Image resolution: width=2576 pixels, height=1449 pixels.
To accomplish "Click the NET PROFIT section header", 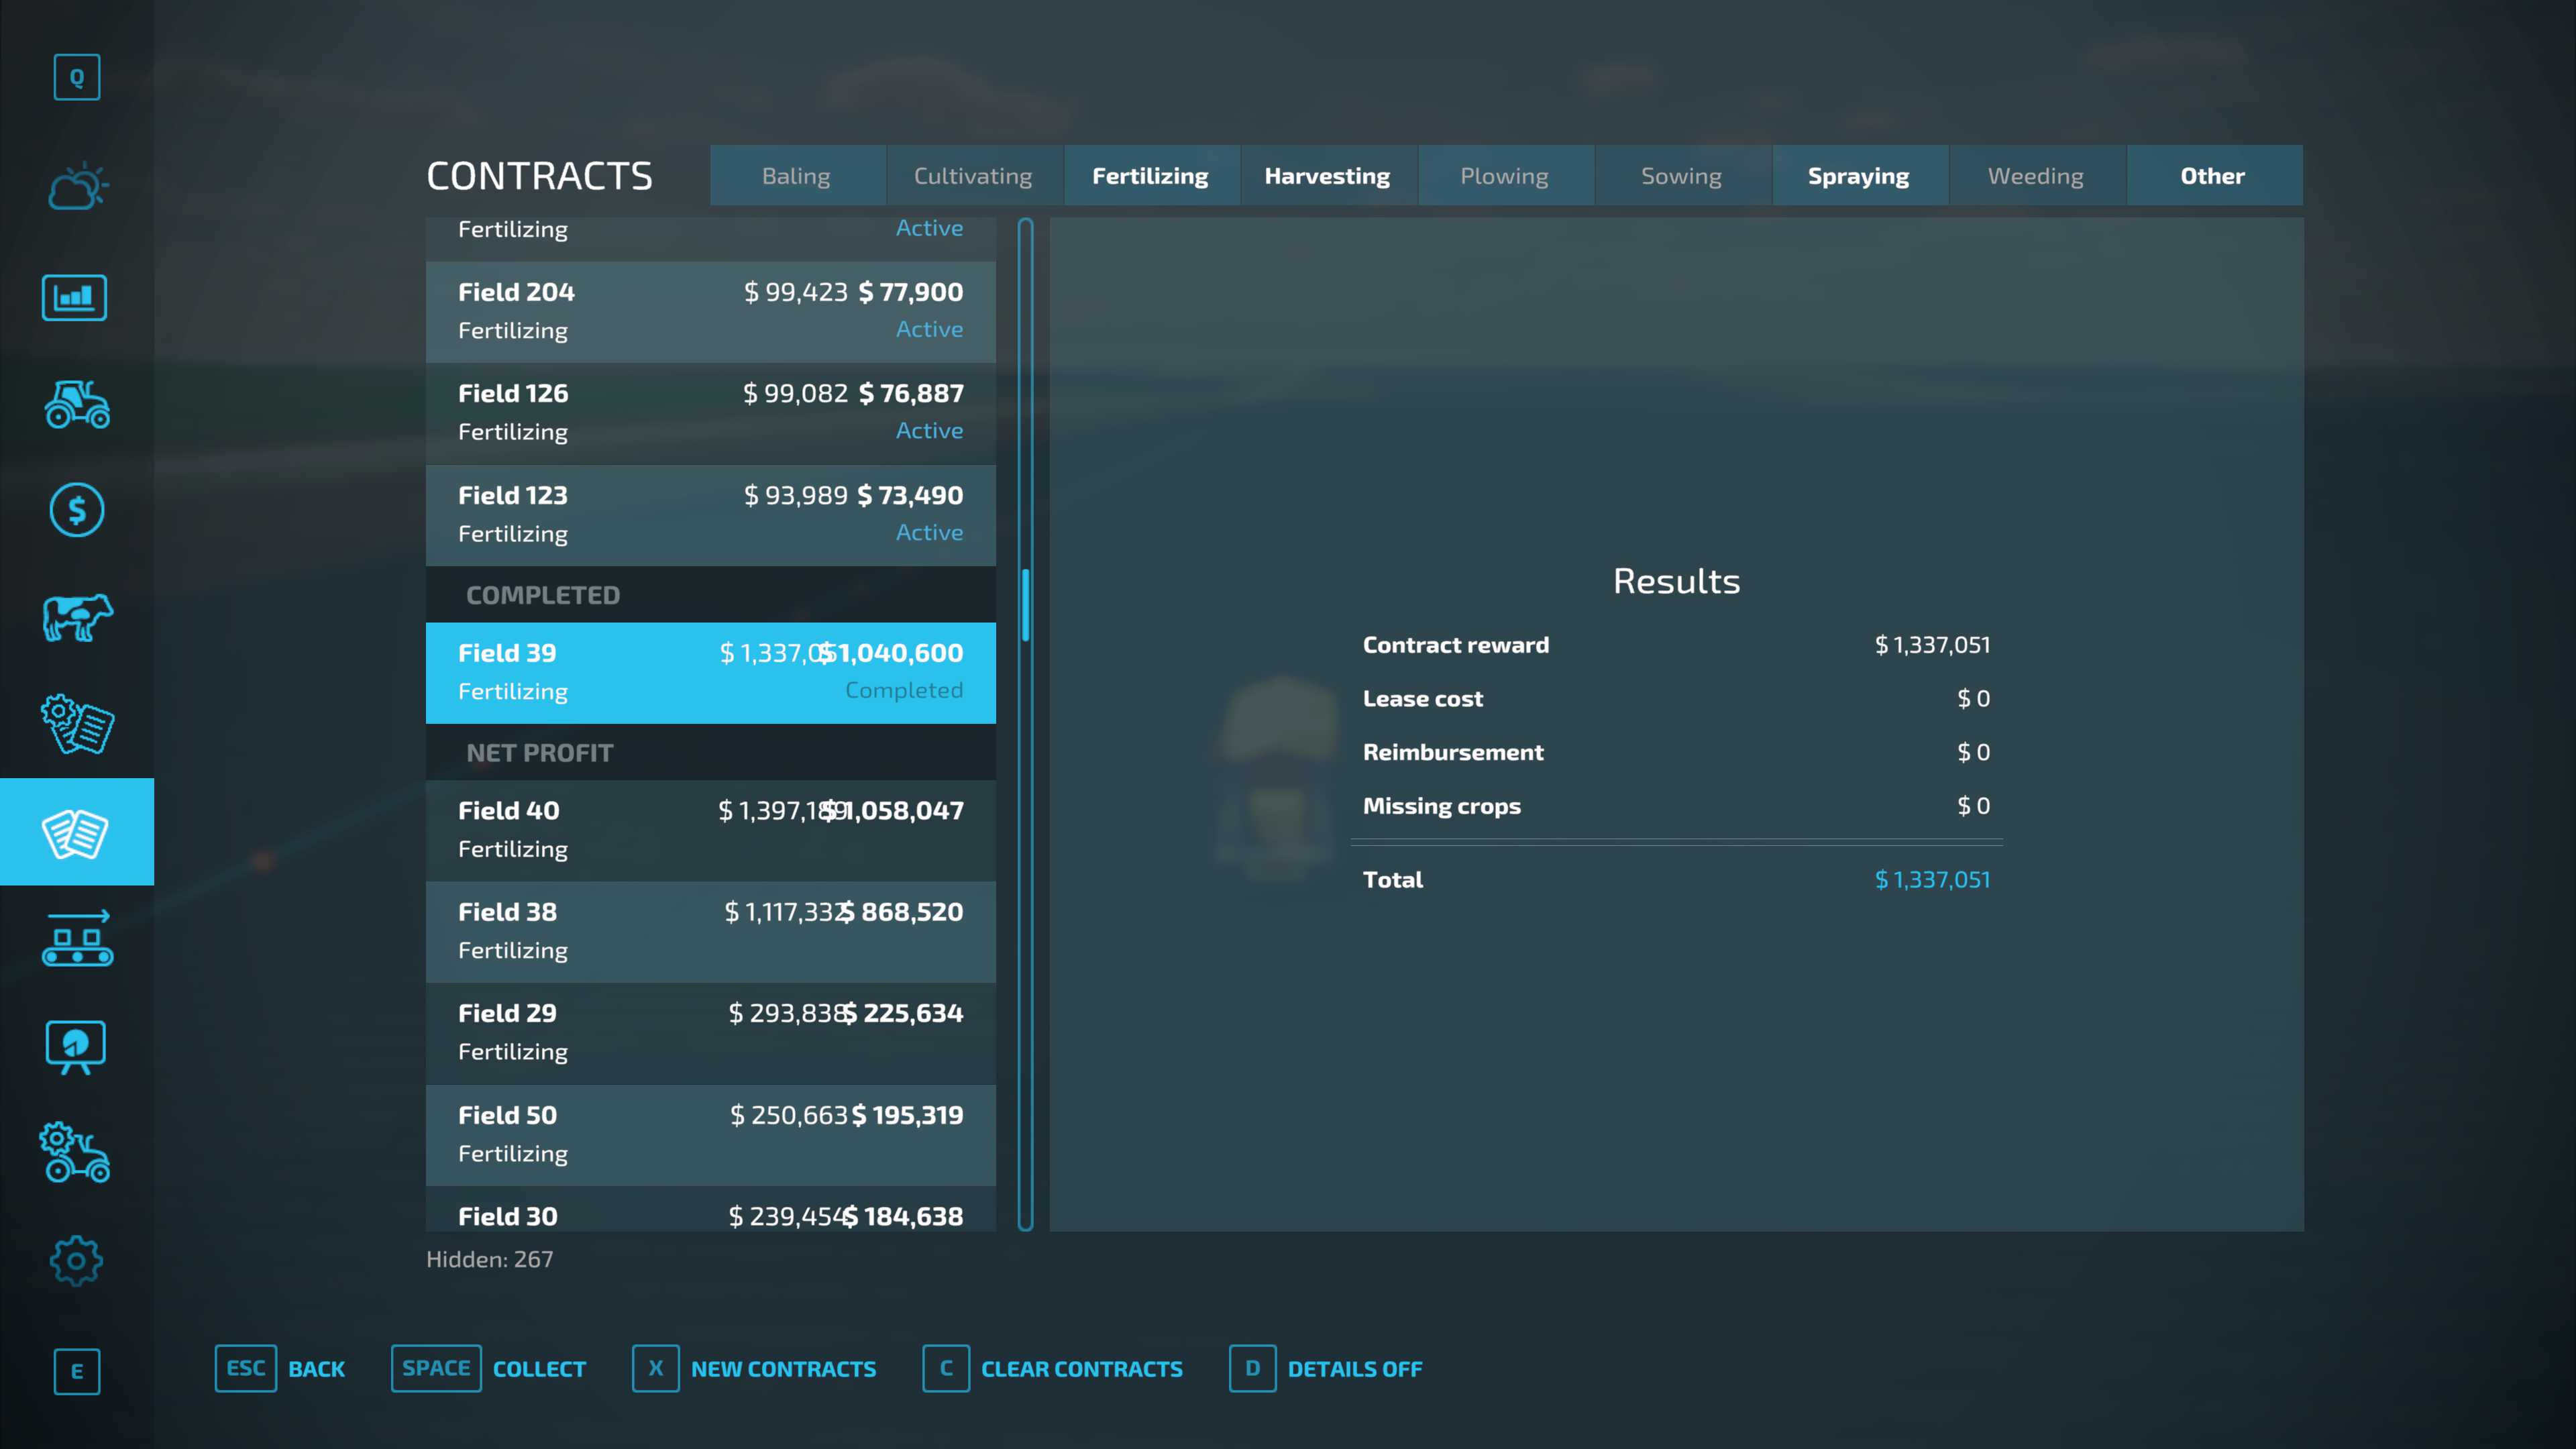I will coord(711,752).
